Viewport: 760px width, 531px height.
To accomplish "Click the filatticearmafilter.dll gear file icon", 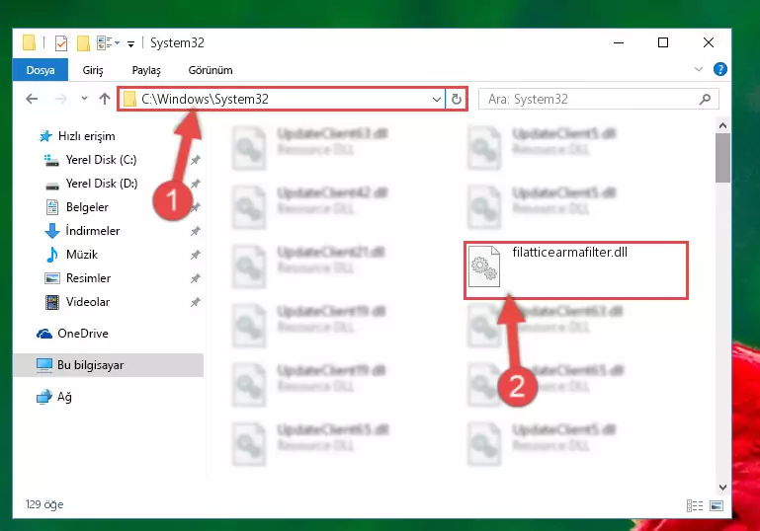I will (484, 266).
